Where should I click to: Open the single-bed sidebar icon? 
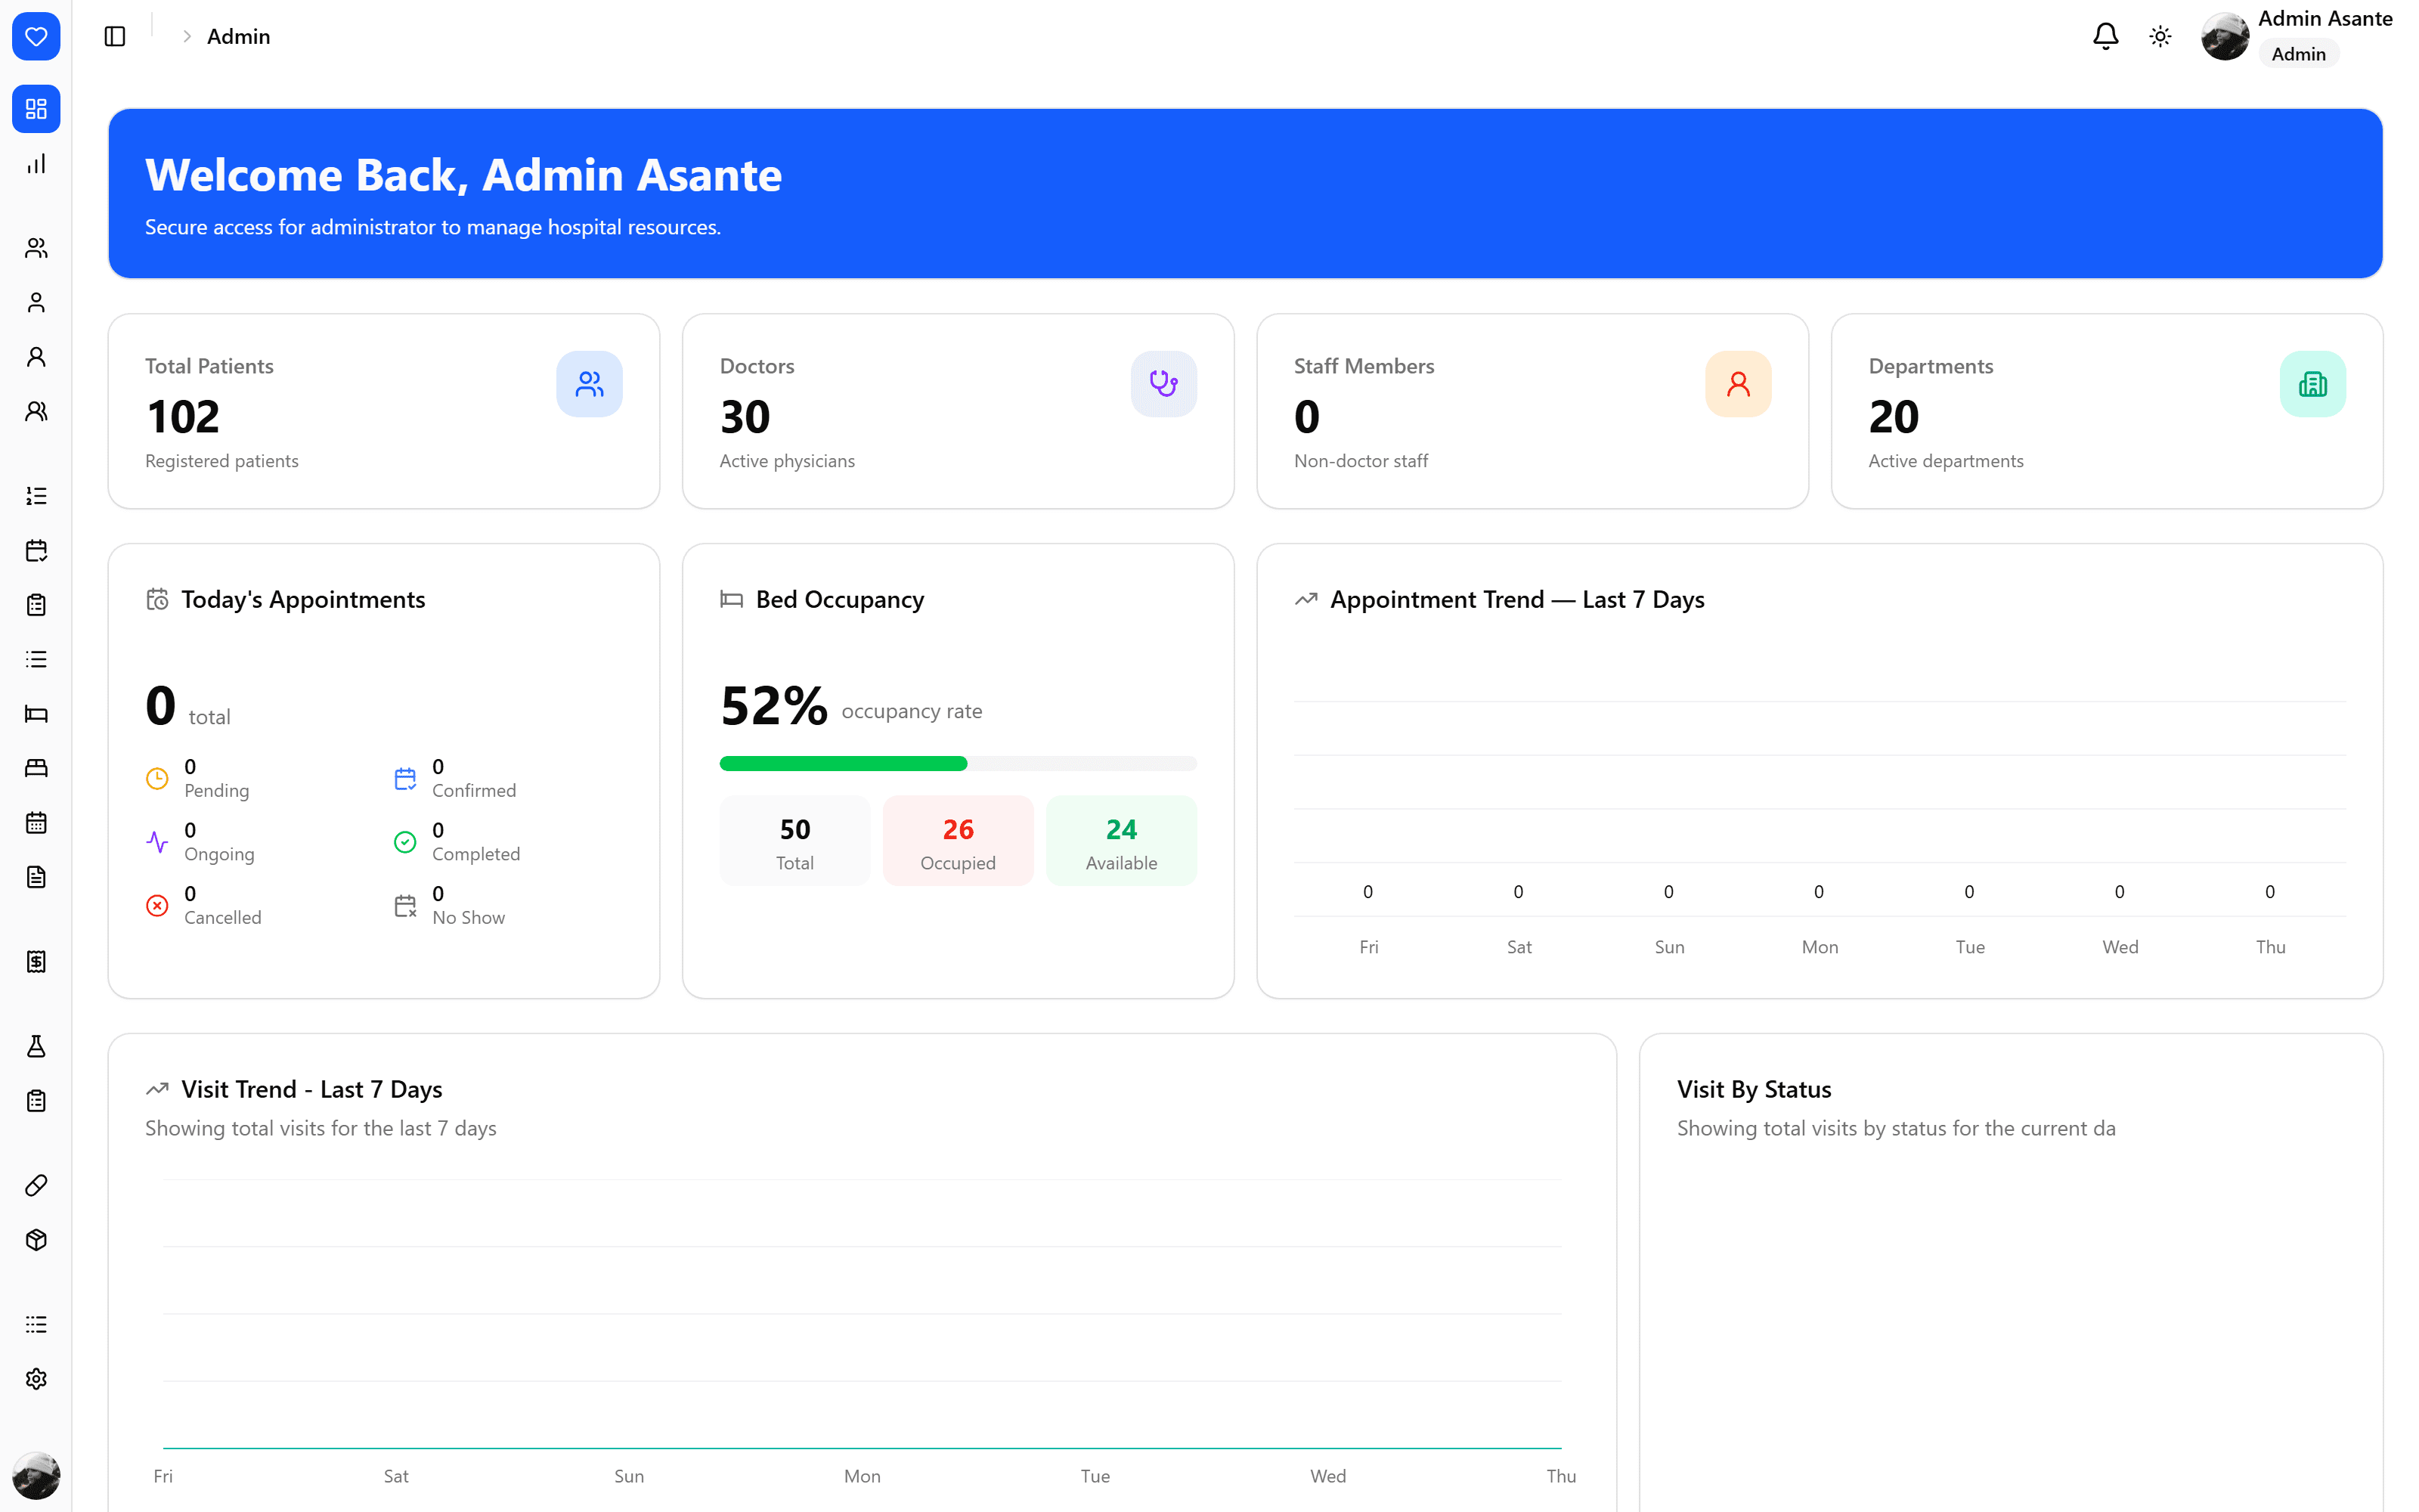[x=36, y=714]
